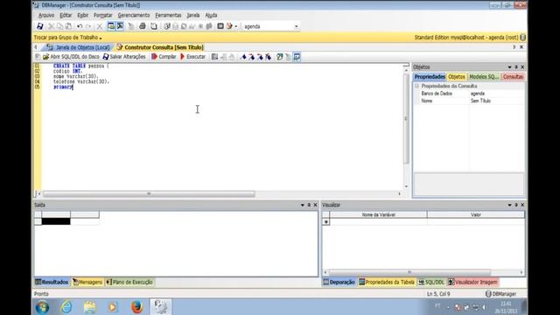Open file explorer from taskbar
This screenshot has width=560, height=315.
click(89, 307)
